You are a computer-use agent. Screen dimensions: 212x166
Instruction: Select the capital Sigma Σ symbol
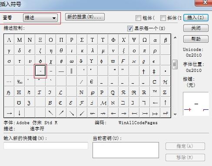(82, 40)
